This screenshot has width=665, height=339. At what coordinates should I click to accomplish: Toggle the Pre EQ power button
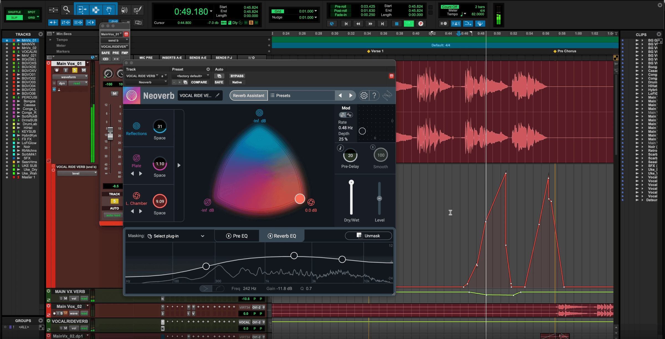229,236
